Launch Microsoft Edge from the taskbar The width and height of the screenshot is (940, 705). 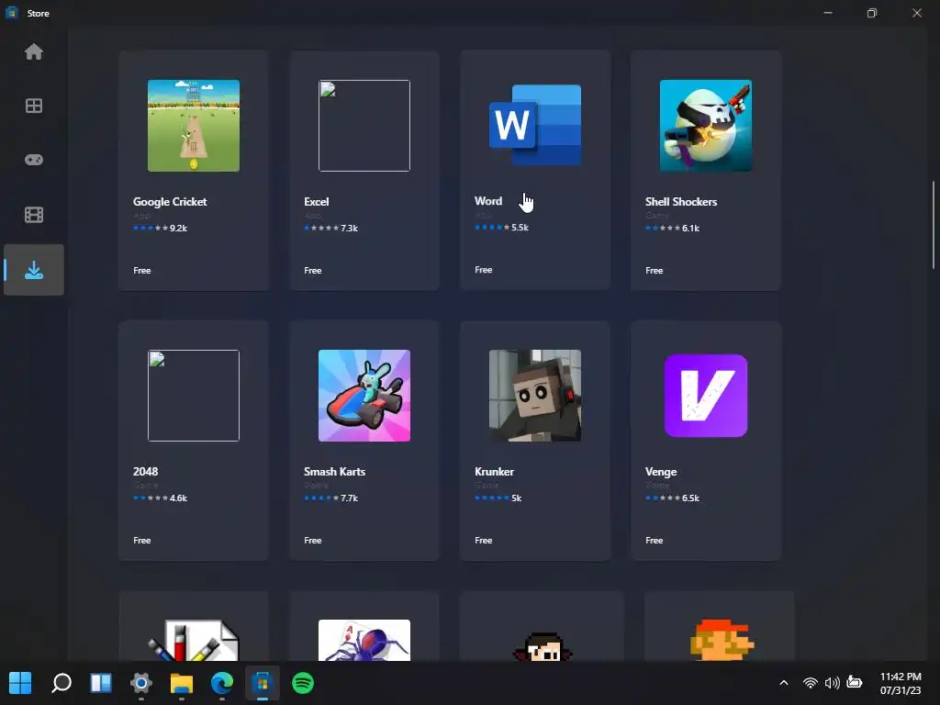(x=222, y=683)
